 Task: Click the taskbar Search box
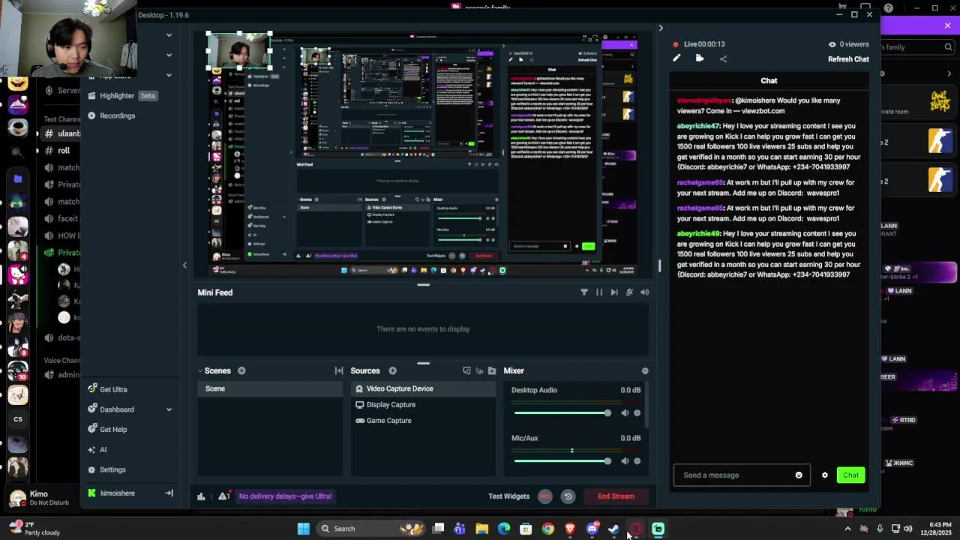pyautogui.click(x=371, y=529)
